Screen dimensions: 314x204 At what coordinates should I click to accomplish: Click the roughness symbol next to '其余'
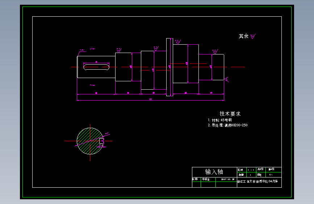[253, 36]
